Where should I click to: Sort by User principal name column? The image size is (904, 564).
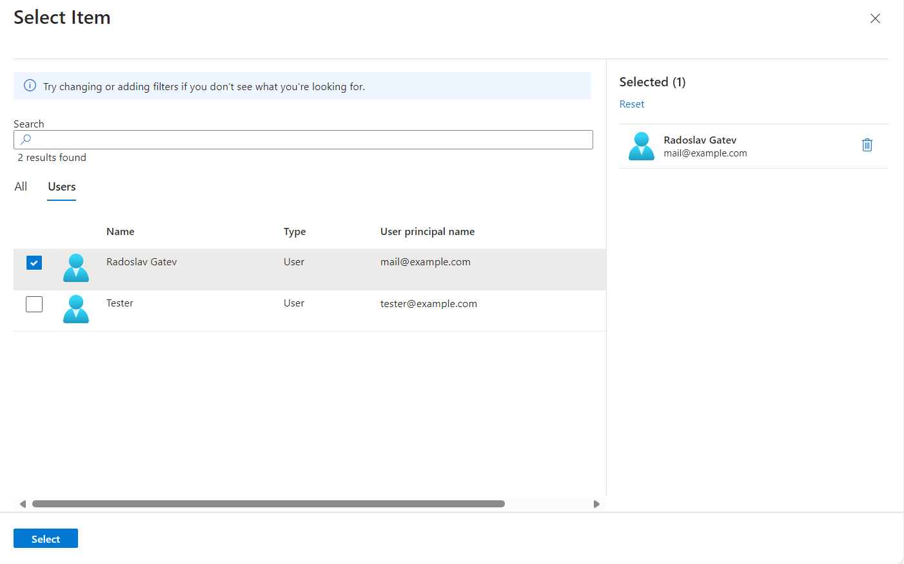(x=427, y=231)
